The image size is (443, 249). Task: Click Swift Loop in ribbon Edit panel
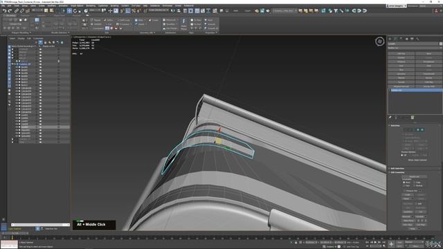tap(123, 20)
